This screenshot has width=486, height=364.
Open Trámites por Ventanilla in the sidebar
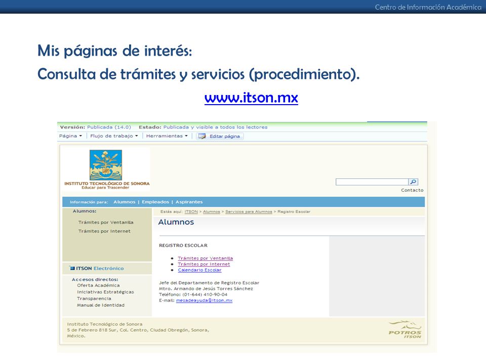tap(106, 222)
